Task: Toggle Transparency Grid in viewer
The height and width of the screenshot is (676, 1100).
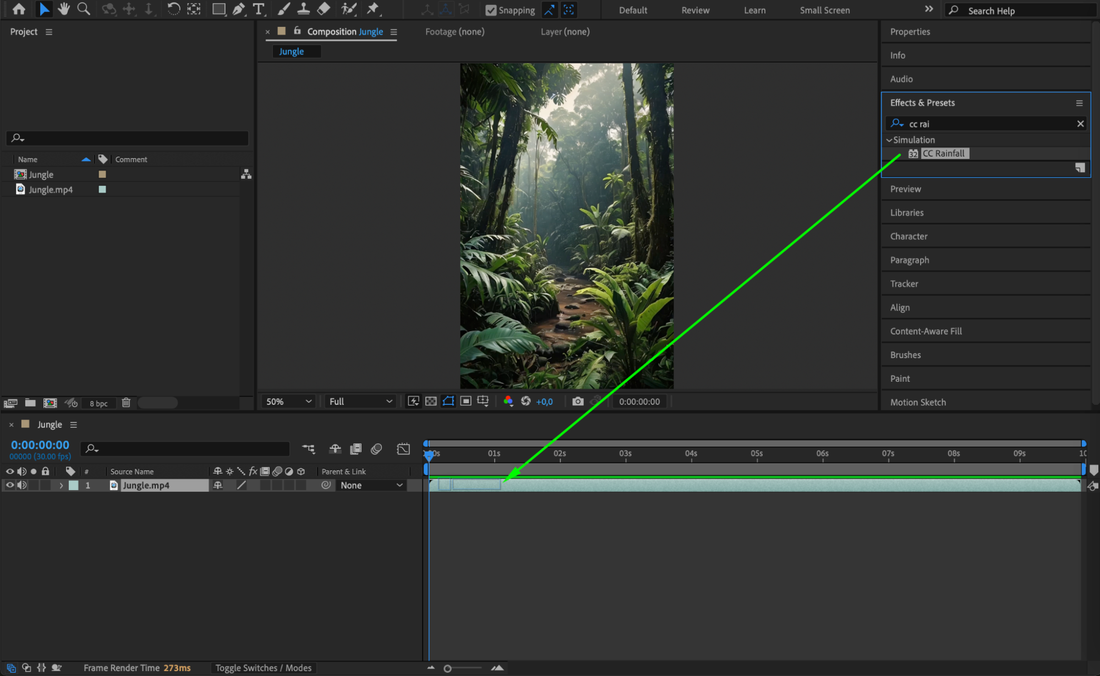Action: tap(431, 402)
